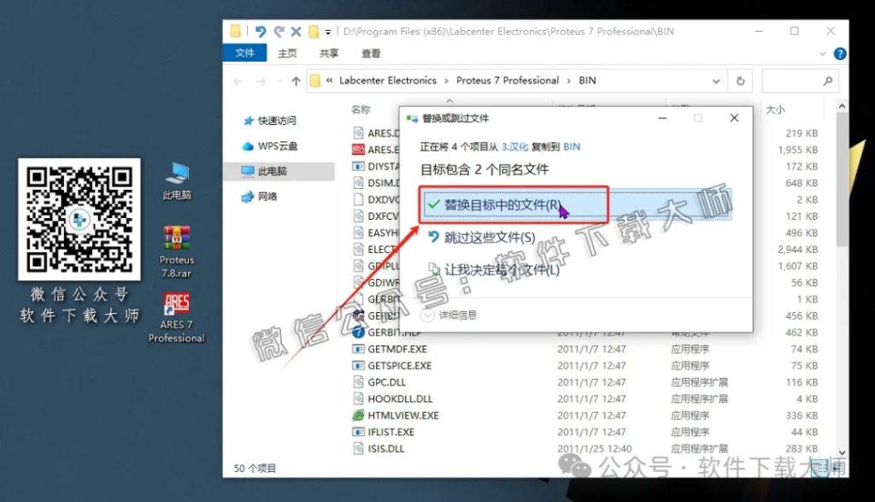Switch to the 查看 ribbon tab

(371, 53)
